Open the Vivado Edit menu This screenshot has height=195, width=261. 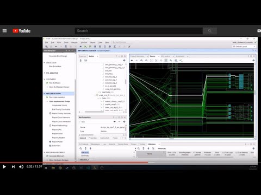tap(52, 42)
